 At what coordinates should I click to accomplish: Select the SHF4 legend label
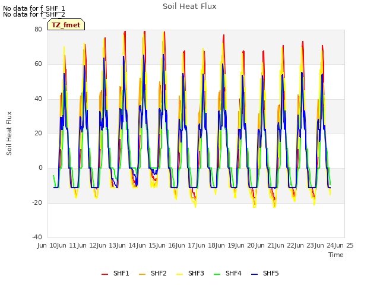233,273
